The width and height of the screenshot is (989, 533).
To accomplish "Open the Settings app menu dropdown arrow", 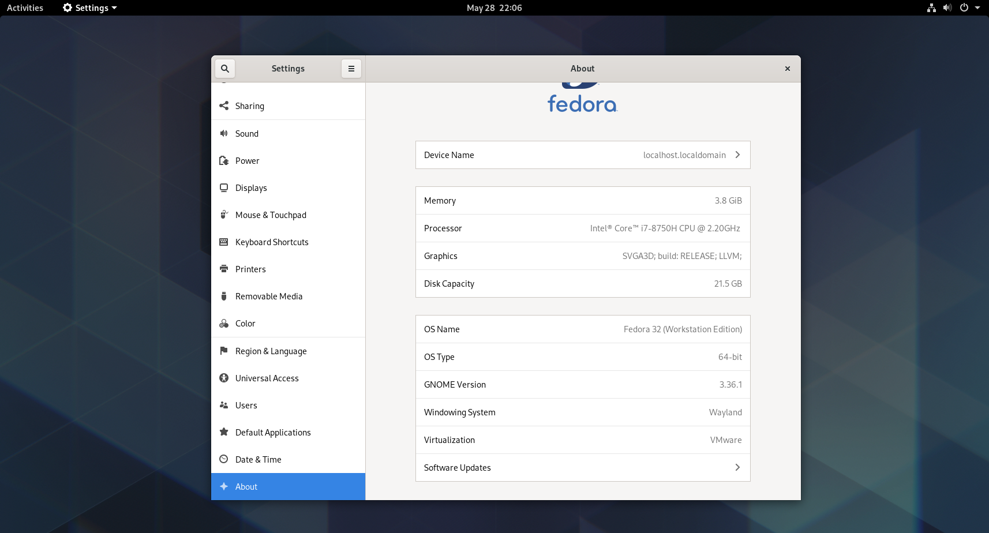I will (114, 8).
